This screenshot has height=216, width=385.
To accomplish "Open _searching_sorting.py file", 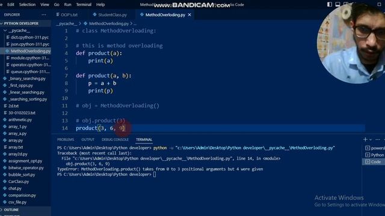I will coord(28,99).
